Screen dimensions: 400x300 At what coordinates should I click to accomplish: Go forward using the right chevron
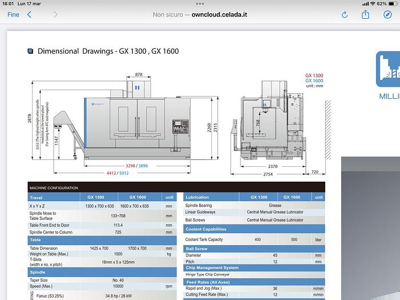55,15
